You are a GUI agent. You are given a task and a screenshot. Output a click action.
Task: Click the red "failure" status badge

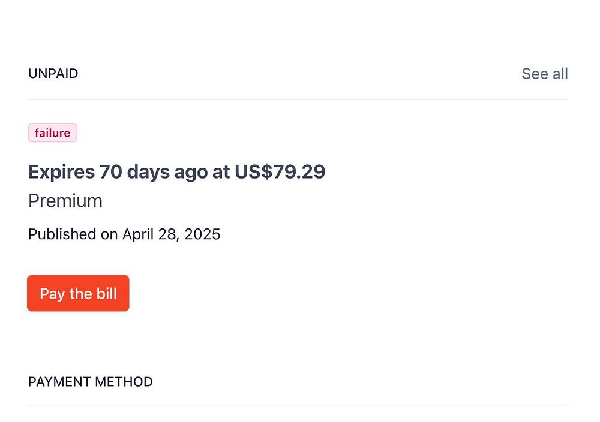point(53,133)
